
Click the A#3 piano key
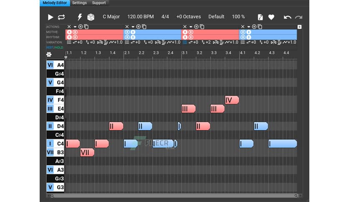tap(55, 161)
